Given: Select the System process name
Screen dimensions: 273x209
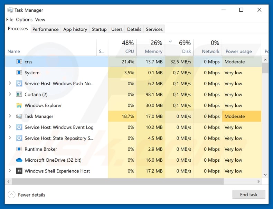Looking at the screenshot, I should pos(32,73).
